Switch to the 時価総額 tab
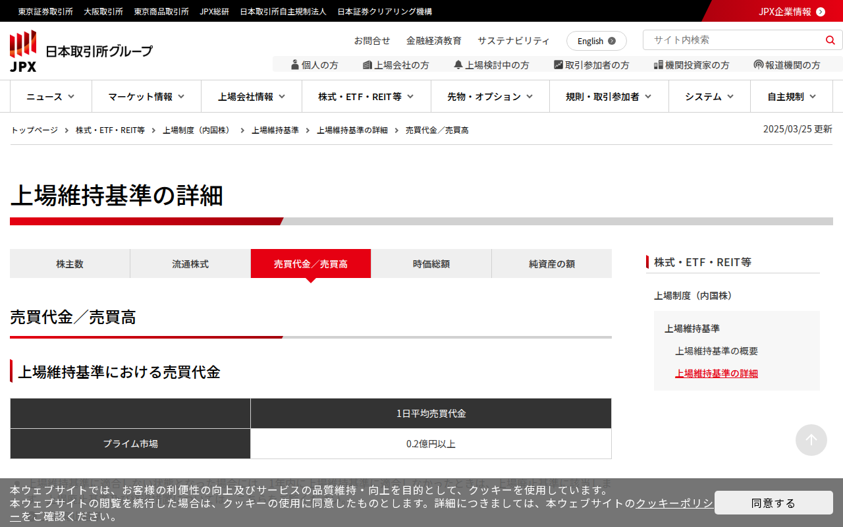This screenshot has width=843, height=527. point(431,263)
